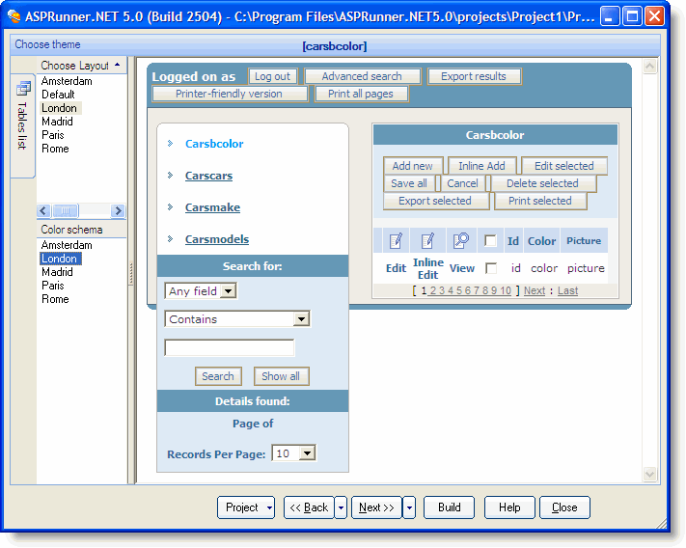Open the Records Per Page dropdown
The image size is (686, 548).
click(x=307, y=453)
